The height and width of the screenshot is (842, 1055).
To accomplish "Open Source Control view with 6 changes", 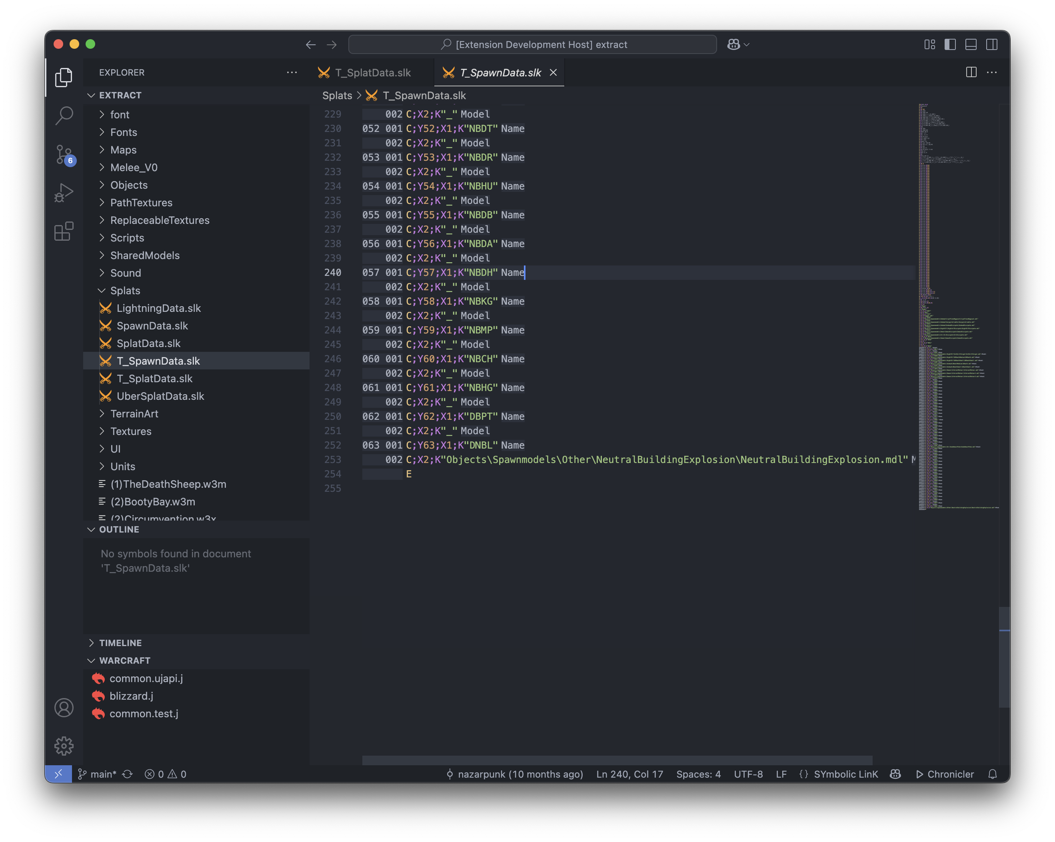I will (64, 155).
